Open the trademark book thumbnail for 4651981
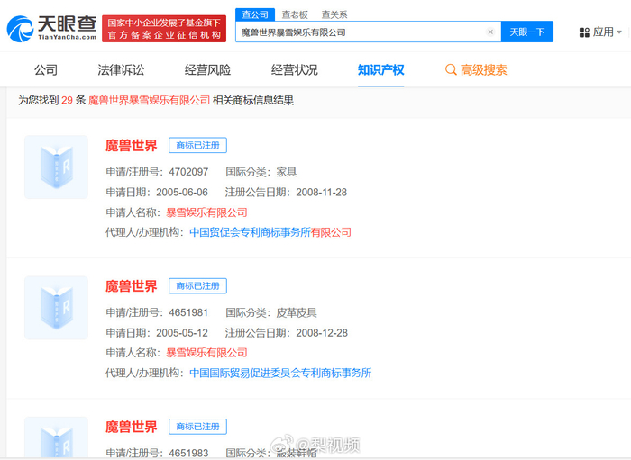The image size is (631, 460). point(56,308)
